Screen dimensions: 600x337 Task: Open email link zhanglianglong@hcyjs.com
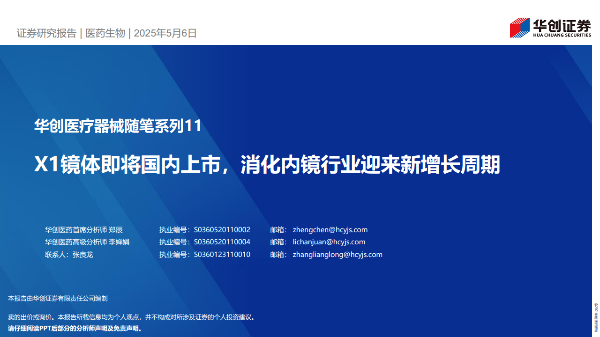(x=337, y=255)
